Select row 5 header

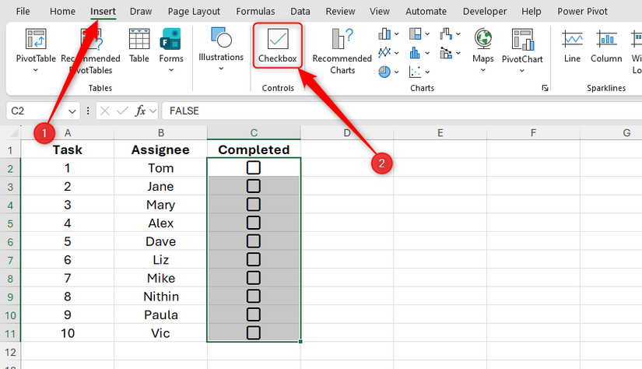point(10,223)
